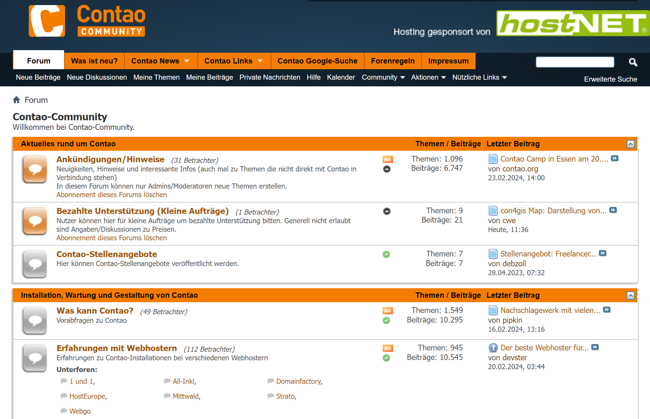The width and height of the screenshot is (650, 419).
Task: Go to last post of Nachschlagewerk mit vielen thread
Action: (607, 310)
